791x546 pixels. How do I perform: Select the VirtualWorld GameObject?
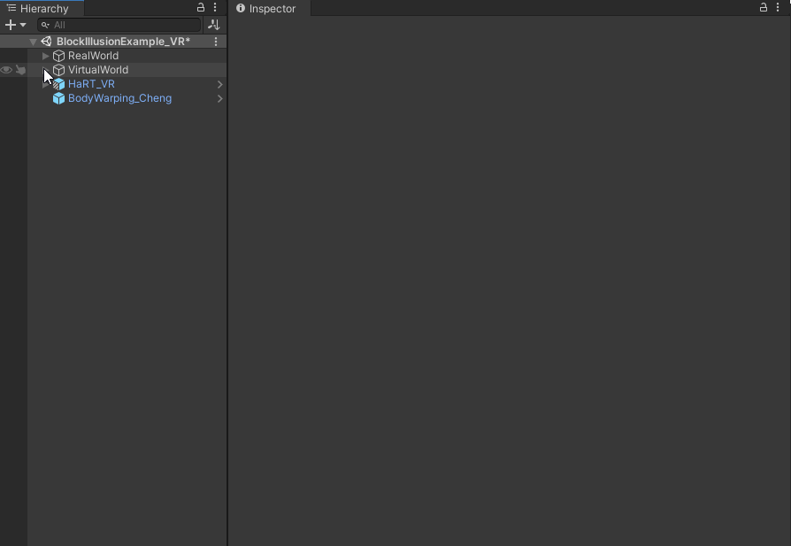[97, 70]
